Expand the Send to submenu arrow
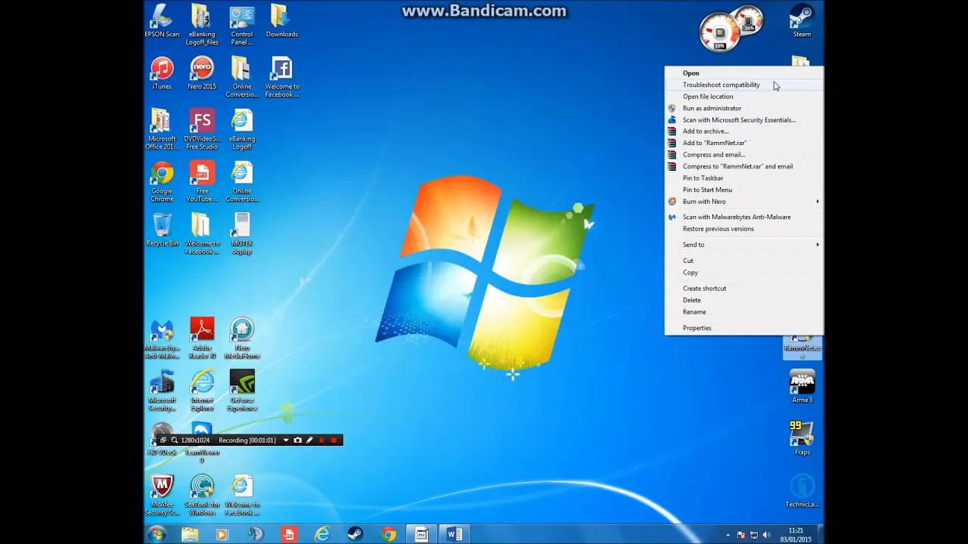Screen dimensions: 968x544 pyautogui.click(x=818, y=245)
